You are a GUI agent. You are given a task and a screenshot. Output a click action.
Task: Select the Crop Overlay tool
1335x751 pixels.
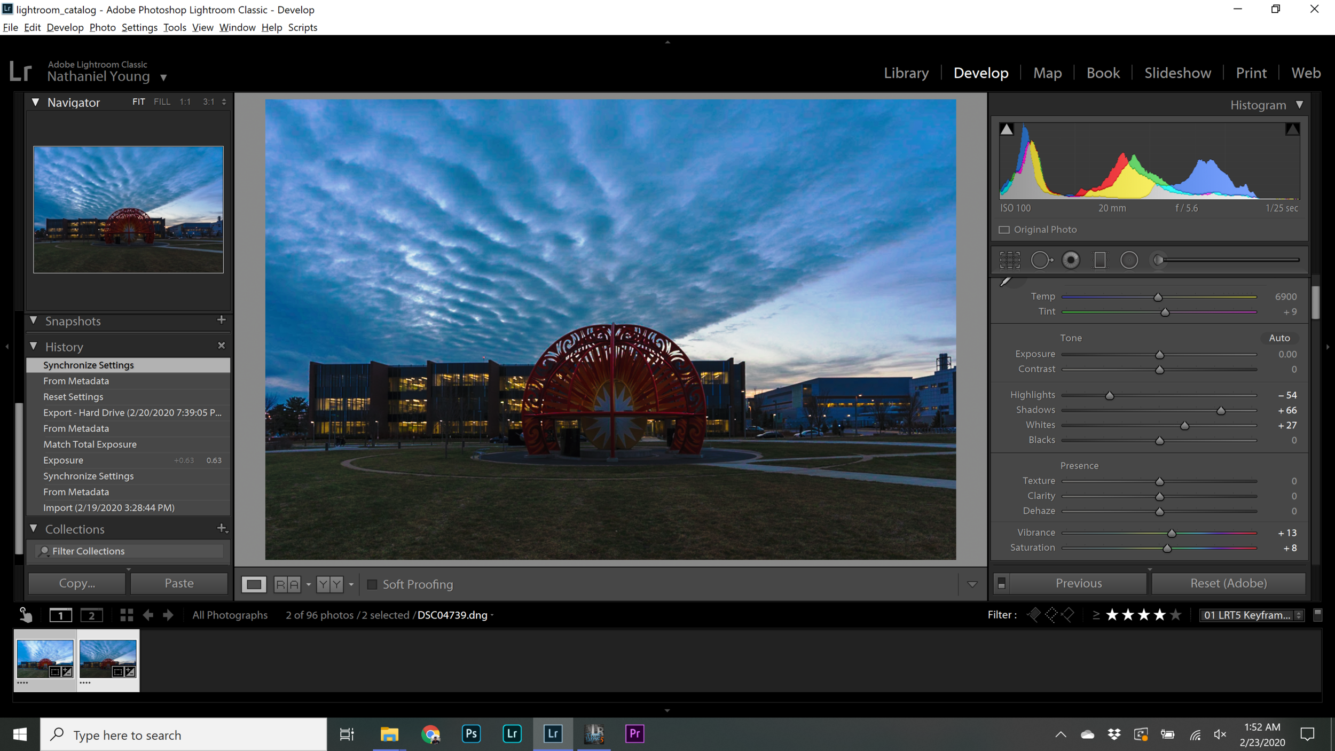point(1009,260)
